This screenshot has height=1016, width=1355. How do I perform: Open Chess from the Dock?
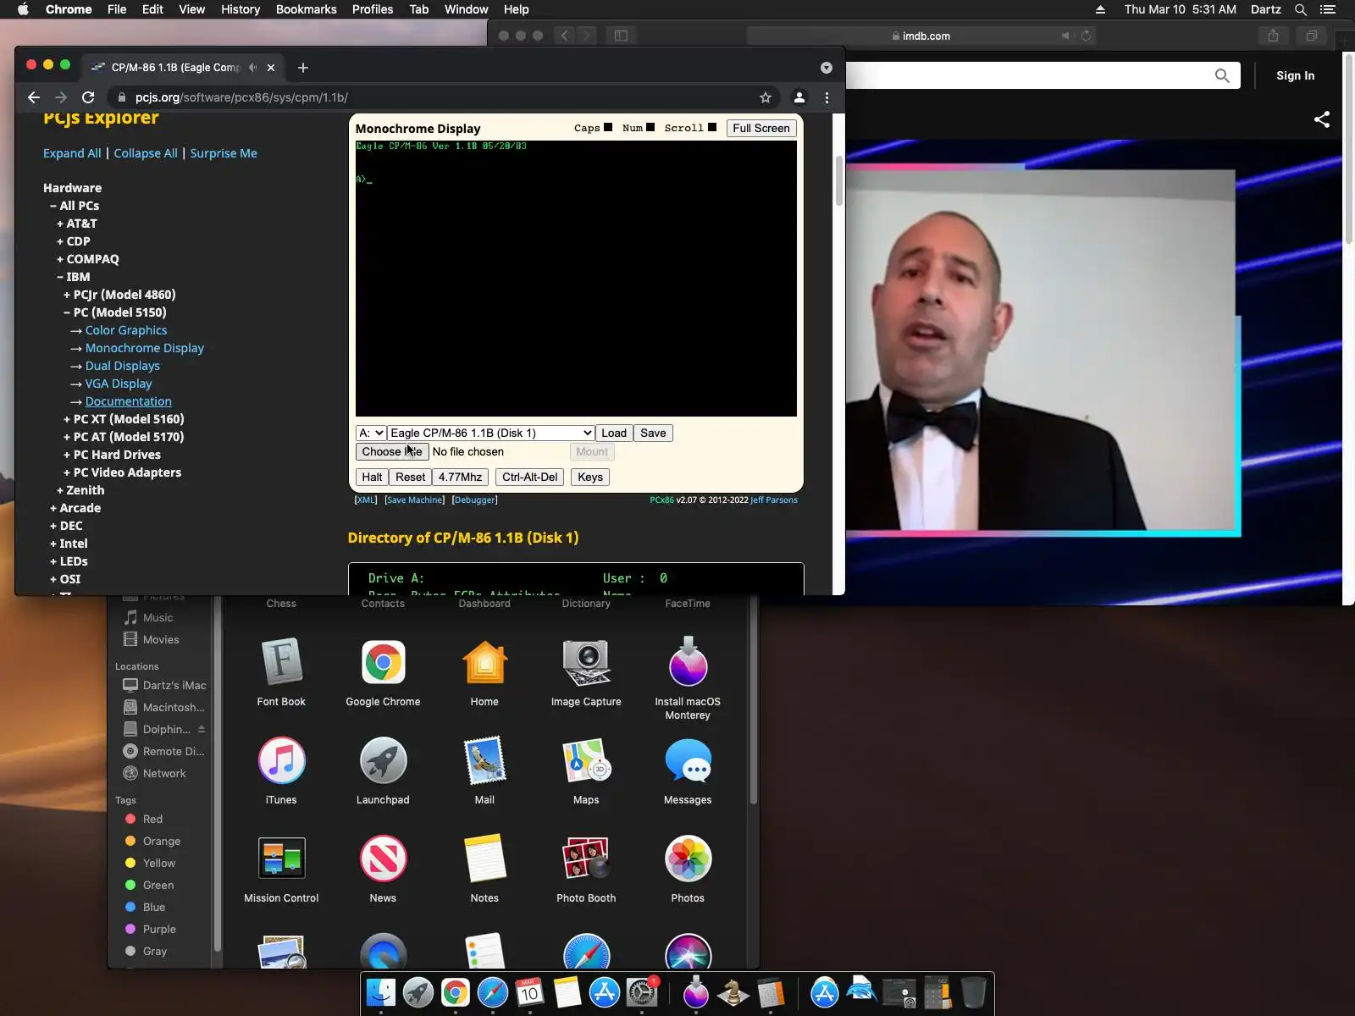(x=733, y=992)
